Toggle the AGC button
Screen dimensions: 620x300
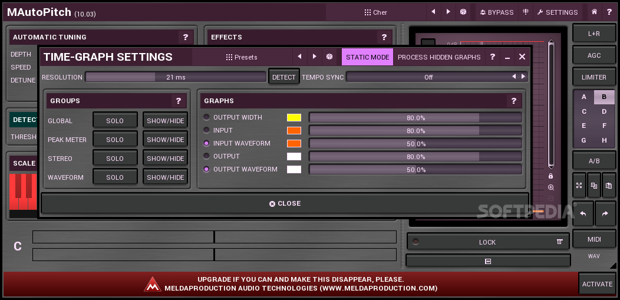click(x=594, y=55)
